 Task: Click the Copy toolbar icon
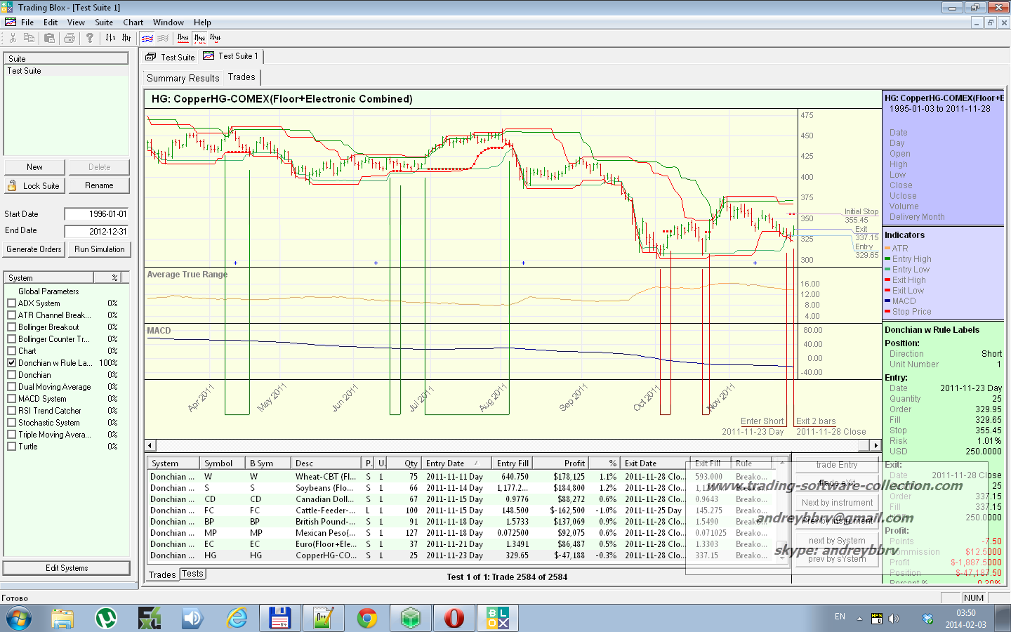29,38
